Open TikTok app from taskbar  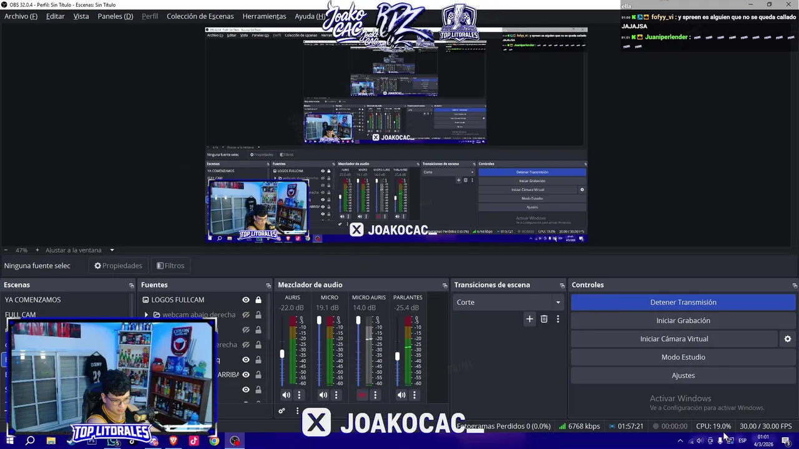pos(194,441)
